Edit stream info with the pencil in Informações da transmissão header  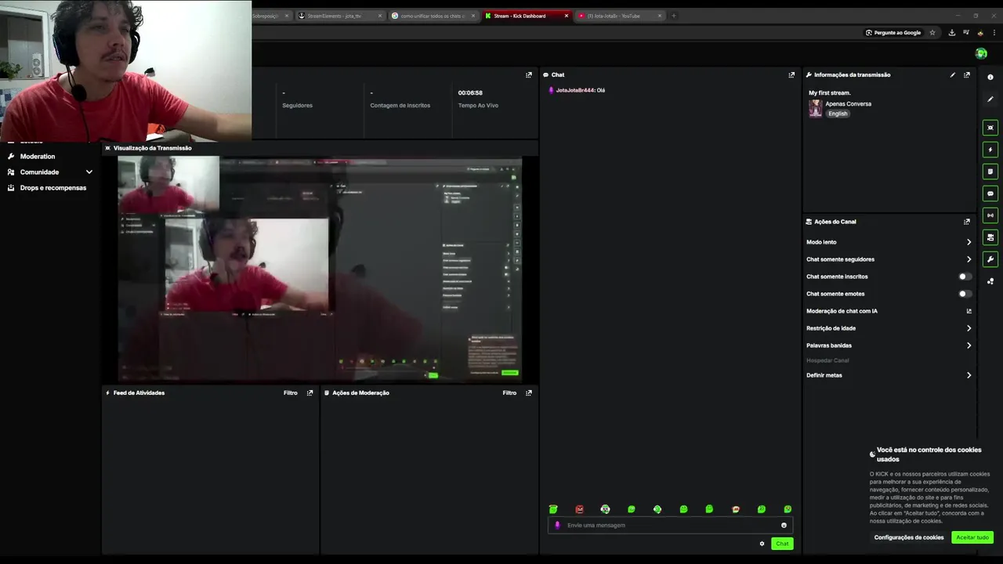click(953, 75)
